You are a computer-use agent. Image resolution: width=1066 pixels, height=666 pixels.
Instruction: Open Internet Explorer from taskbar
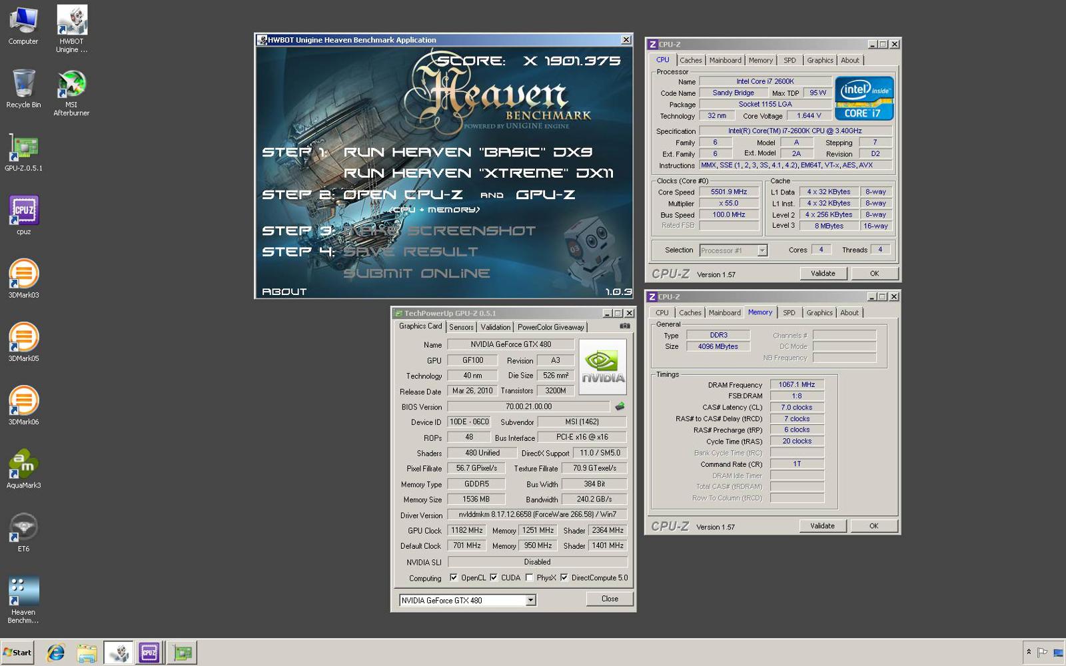pos(56,653)
